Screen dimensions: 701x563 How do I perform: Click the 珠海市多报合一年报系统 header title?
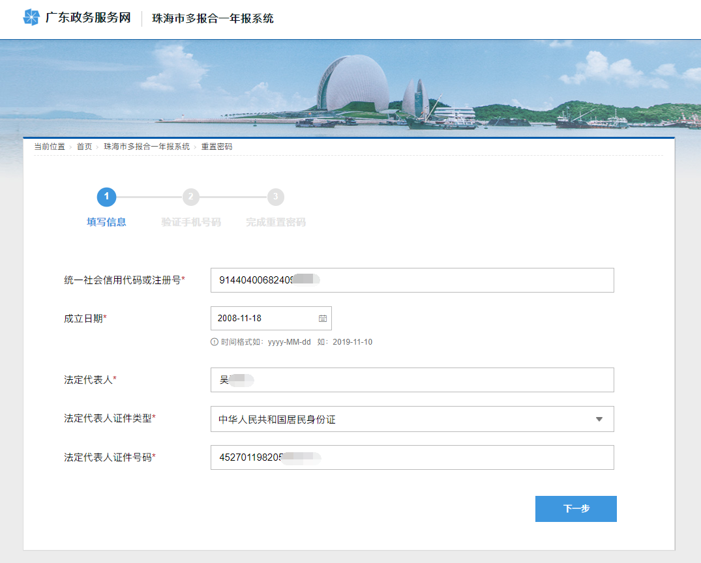[x=213, y=18]
